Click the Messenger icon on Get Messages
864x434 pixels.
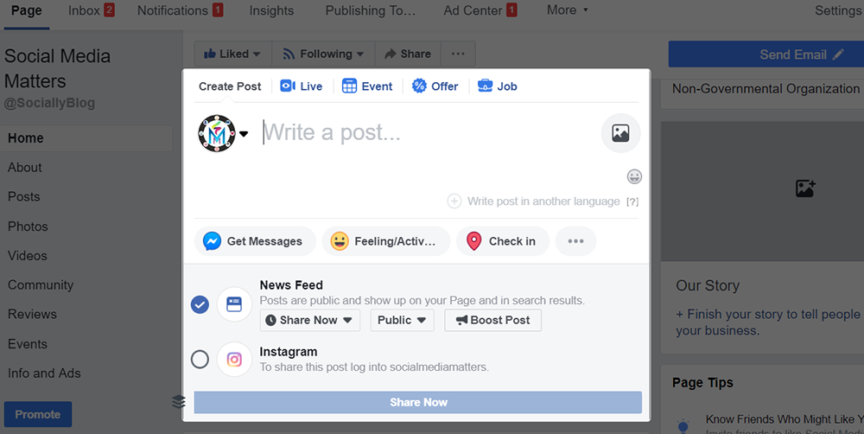coord(213,241)
